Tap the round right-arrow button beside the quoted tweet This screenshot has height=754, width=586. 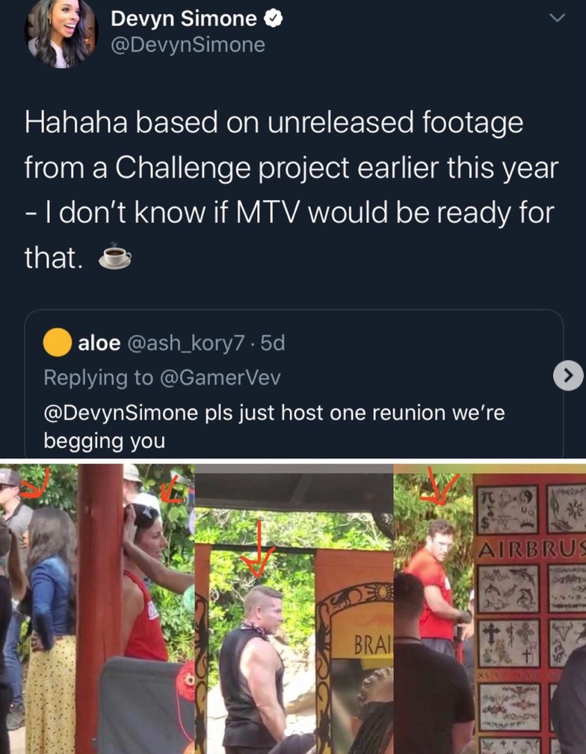click(568, 375)
